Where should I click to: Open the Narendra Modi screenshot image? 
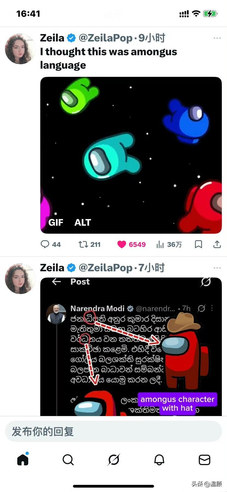click(x=131, y=346)
